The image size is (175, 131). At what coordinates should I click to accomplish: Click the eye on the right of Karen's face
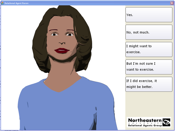pyautogui.click(x=70, y=34)
